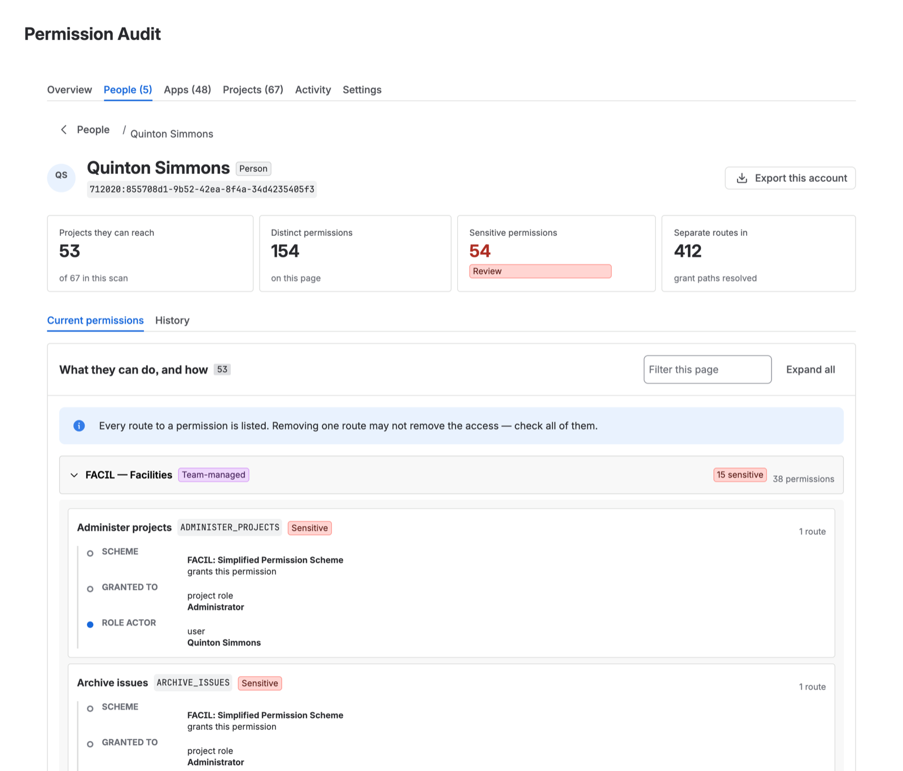Click the sensitive permissions value 54
This screenshot has height=771, width=903.
[480, 251]
